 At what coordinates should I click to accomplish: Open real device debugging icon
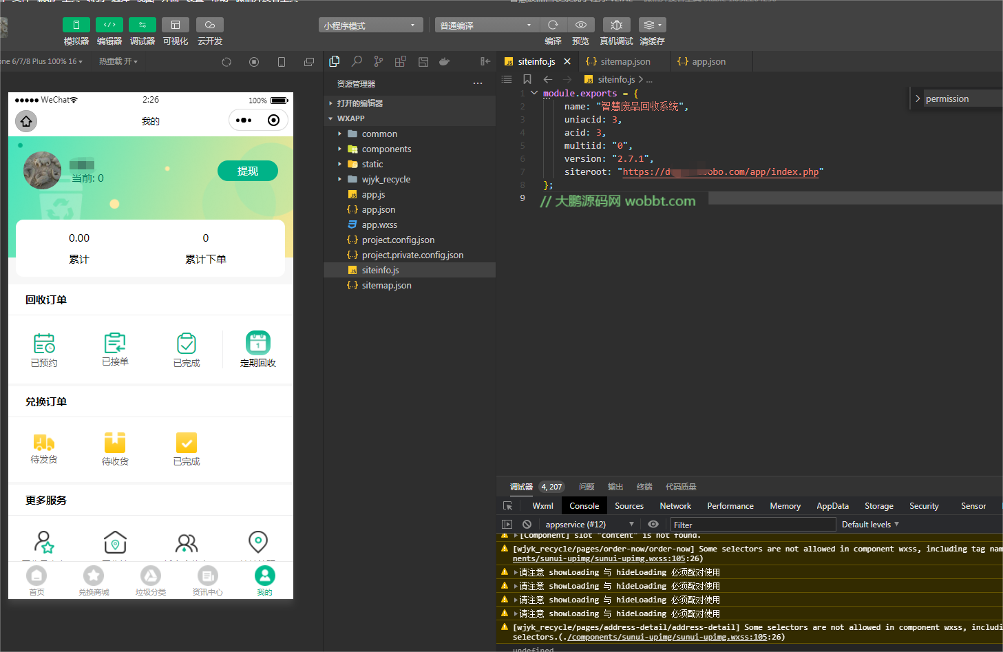[616, 25]
